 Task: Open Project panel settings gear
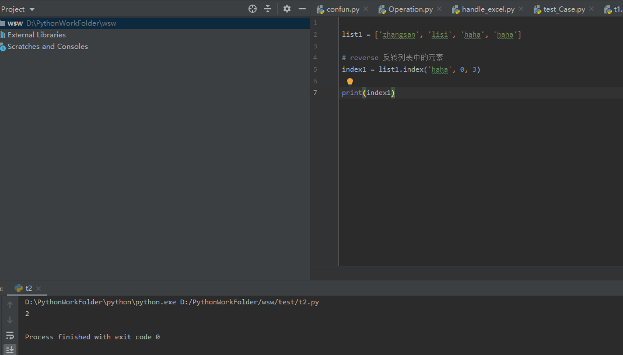(287, 9)
